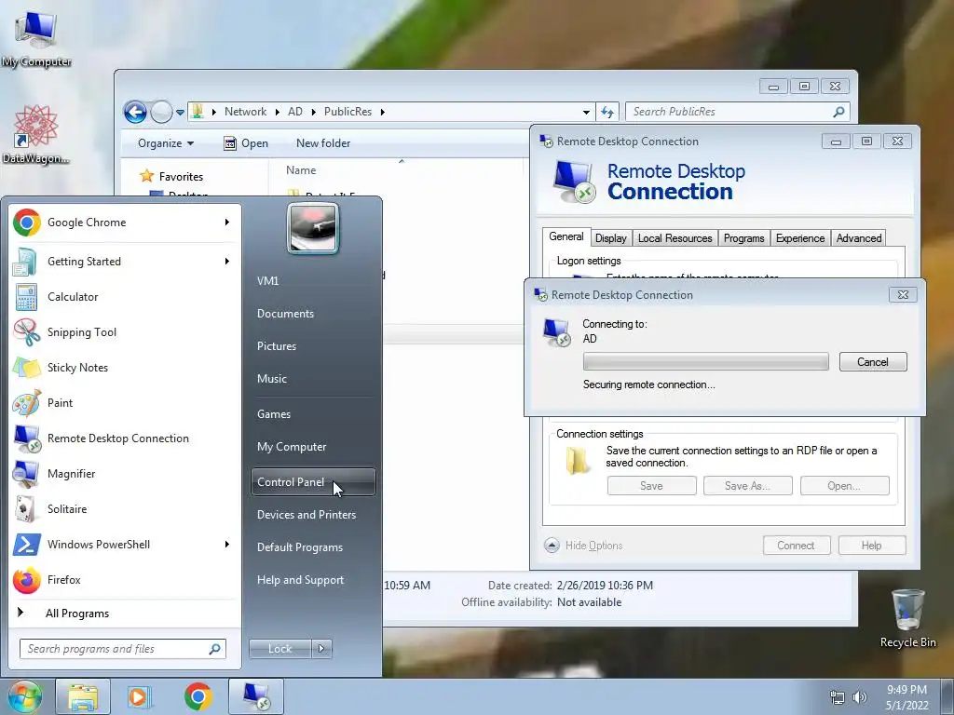Open My Computer desktop icon
The width and height of the screenshot is (954, 715).
click(36, 37)
